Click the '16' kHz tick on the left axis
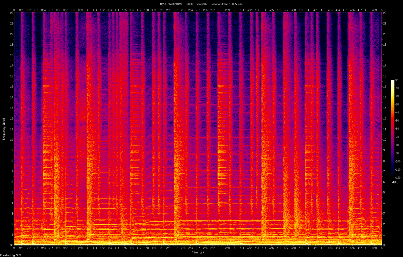403x257 pixels. (x=12, y=76)
